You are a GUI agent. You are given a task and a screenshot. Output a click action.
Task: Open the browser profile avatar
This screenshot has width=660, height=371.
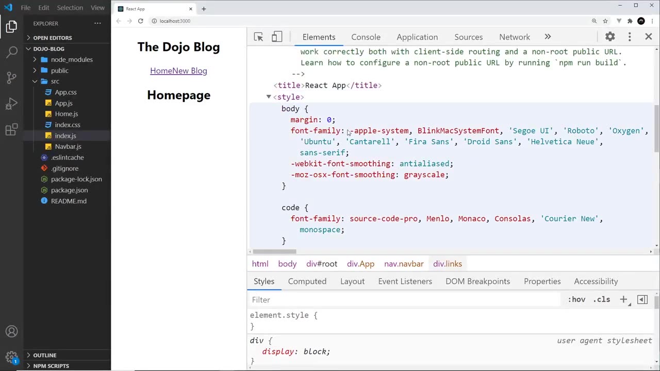(641, 21)
